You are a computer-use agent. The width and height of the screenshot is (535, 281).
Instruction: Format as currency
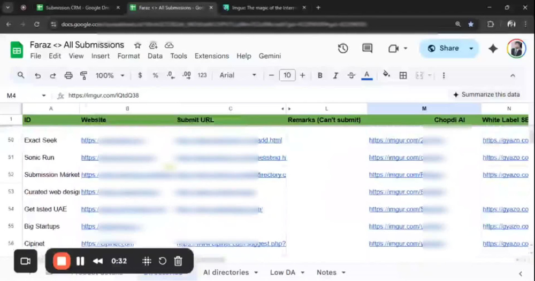pos(140,75)
